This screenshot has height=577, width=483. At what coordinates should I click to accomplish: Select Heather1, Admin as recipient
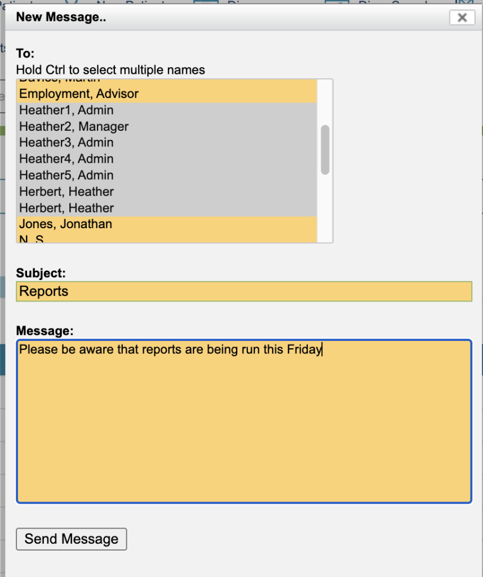click(67, 110)
